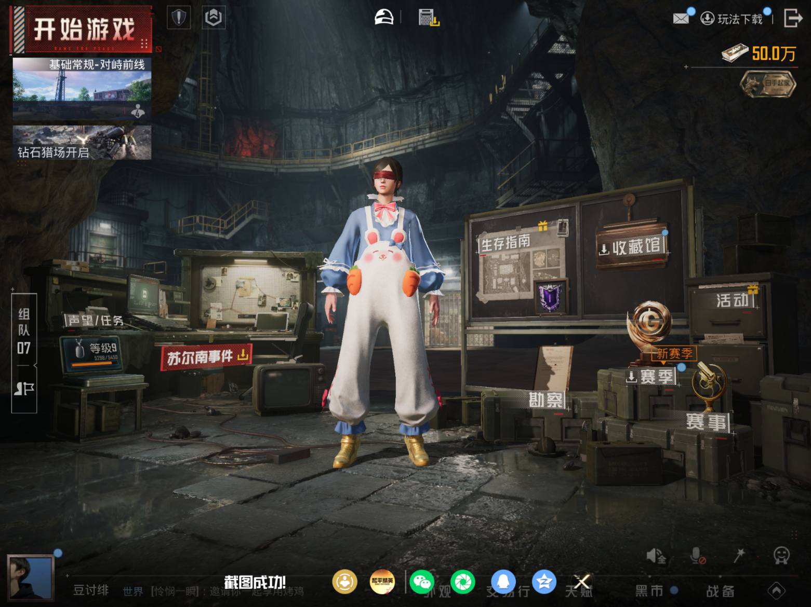
Task: Click the 新赛季 new season tag
Action: (x=673, y=354)
